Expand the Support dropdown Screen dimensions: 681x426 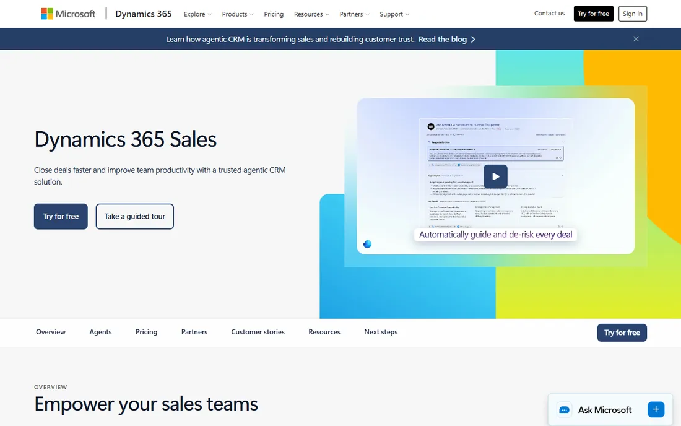[x=394, y=14]
